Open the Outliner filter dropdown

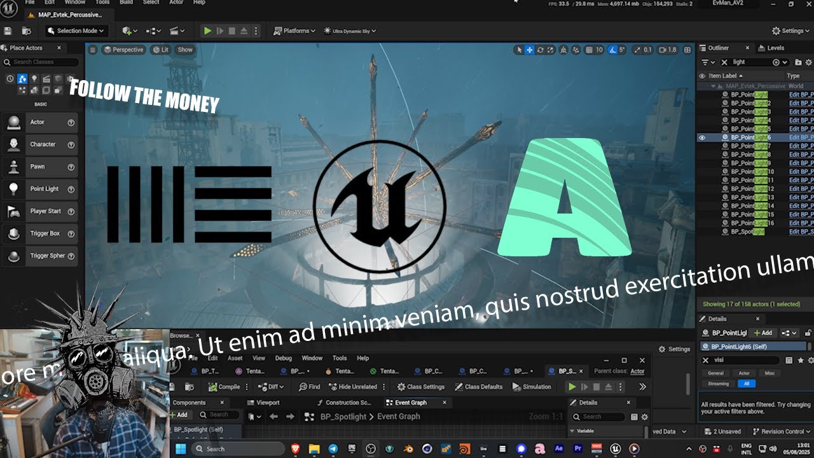pyautogui.click(x=708, y=62)
